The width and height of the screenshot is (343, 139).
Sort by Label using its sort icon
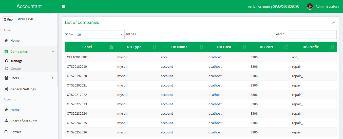111,47
